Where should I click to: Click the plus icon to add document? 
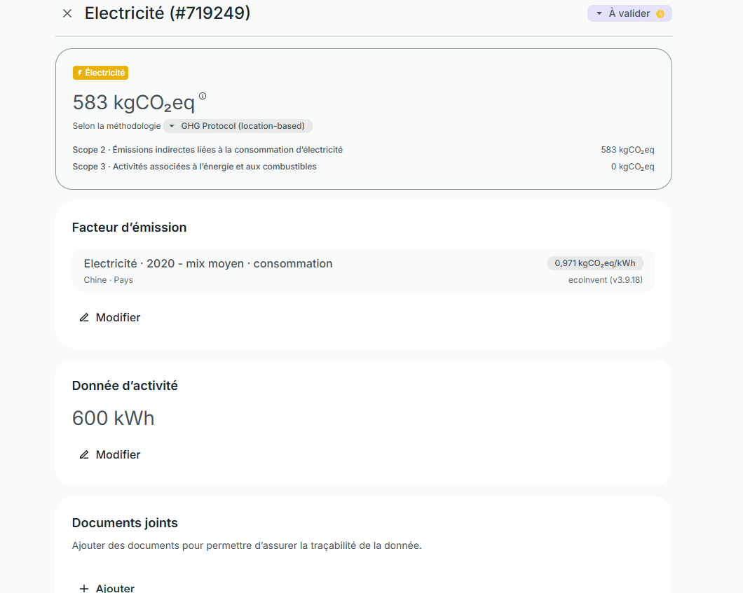84,588
